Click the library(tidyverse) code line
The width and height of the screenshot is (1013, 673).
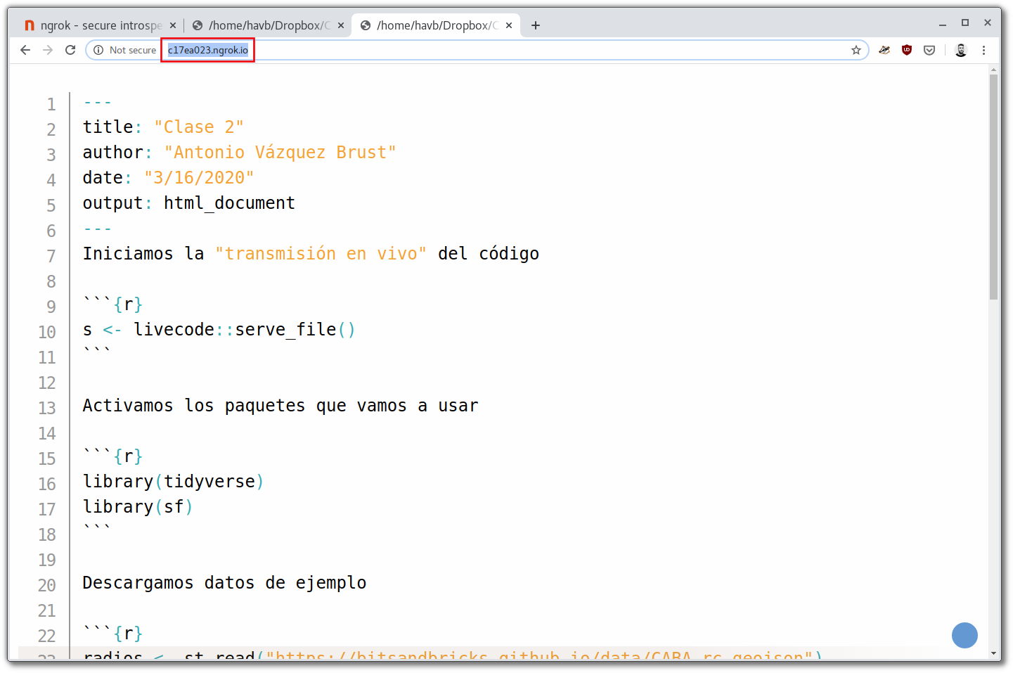174,482
